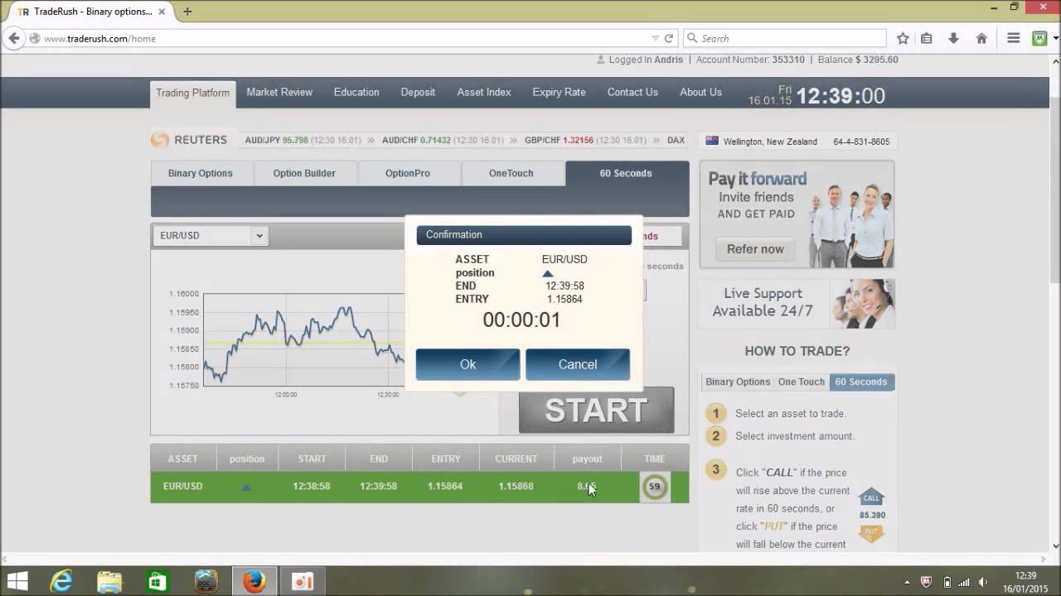This screenshot has width=1061, height=596.
Task: Switch to the Binary Options trading tab
Action: (x=201, y=173)
